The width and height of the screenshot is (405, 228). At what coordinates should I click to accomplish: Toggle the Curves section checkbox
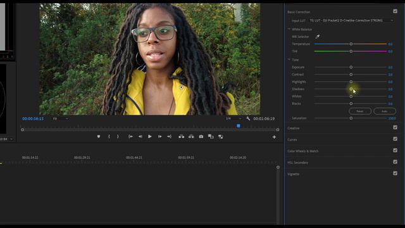(395, 139)
